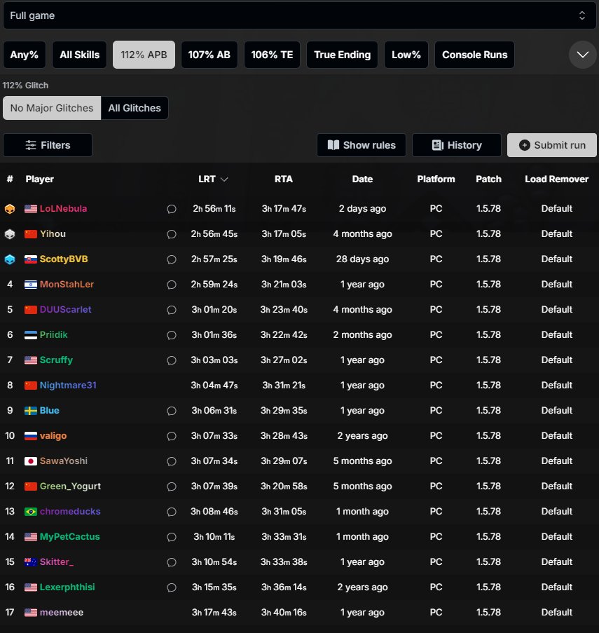Click LoLNebula's LRT time 2h 56m 11s
This screenshot has height=633, width=599.
tap(214, 209)
